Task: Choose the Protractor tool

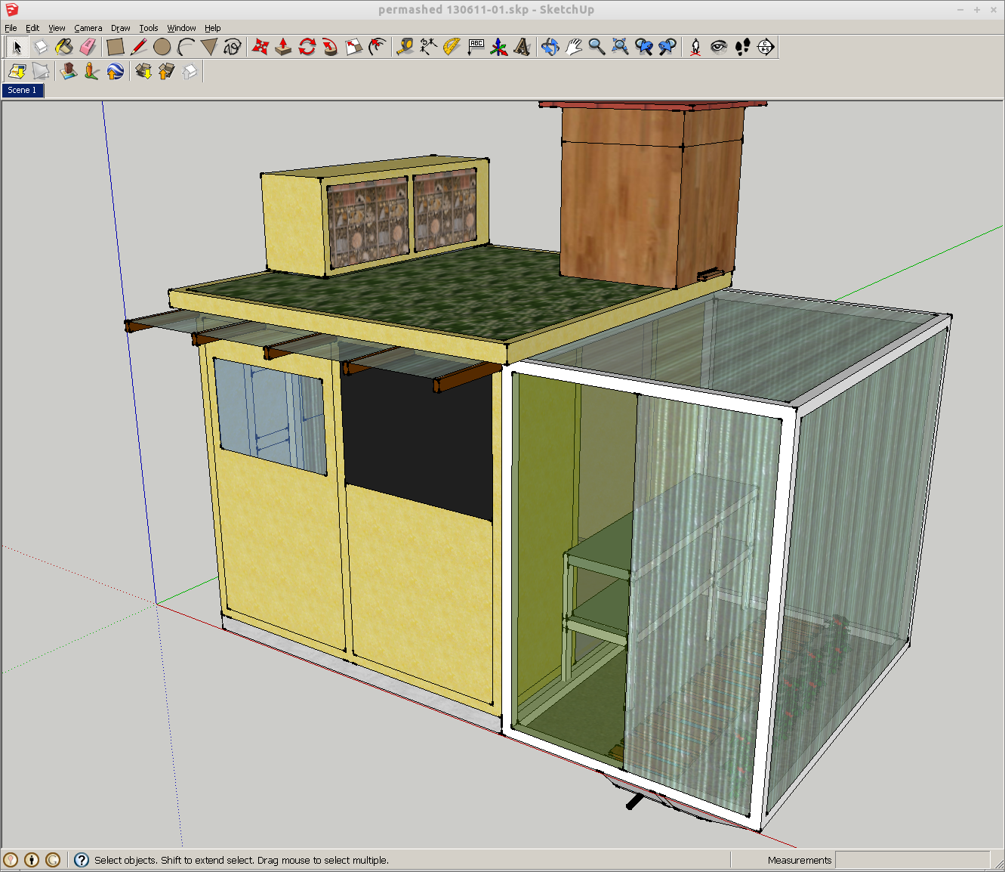Action: [452, 47]
